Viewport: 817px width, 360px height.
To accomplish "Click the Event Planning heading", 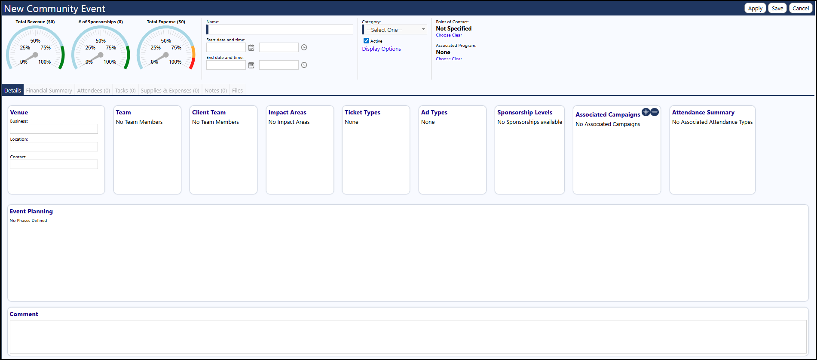I will [x=31, y=211].
